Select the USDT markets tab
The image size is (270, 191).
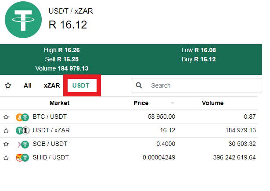coord(81,85)
